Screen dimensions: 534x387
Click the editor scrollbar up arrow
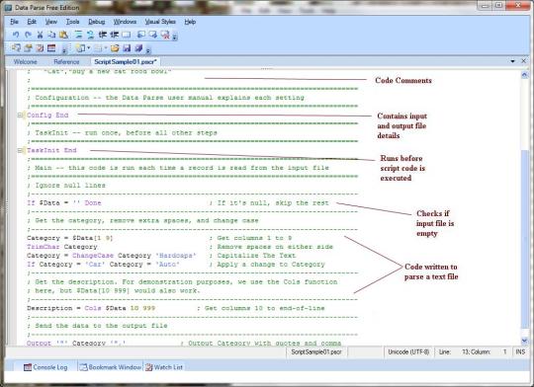click(x=525, y=75)
